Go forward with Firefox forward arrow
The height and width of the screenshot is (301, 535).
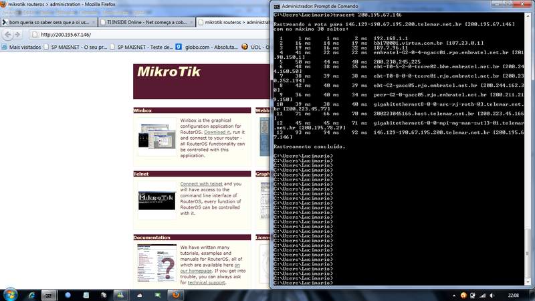tap(17, 35)
